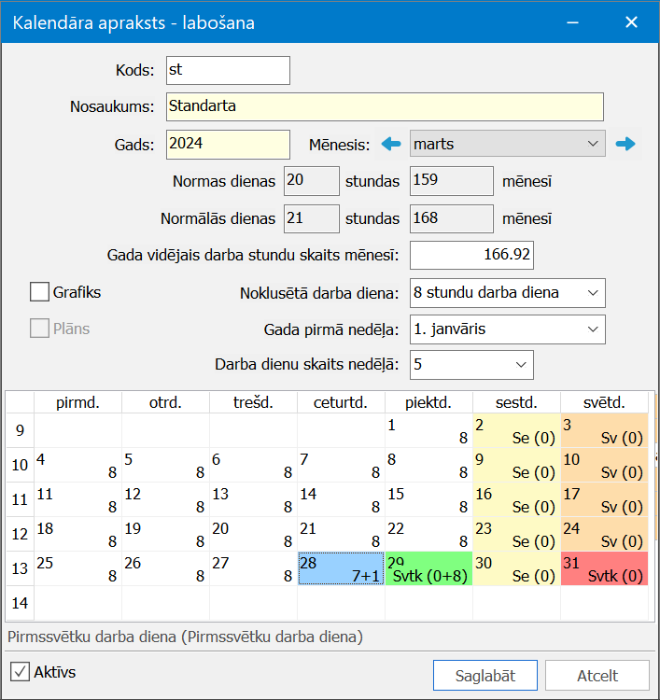This screenshot has height=700, width=660.
Task: Close the Kalendāra apraksts window
Action: [631, 22]
